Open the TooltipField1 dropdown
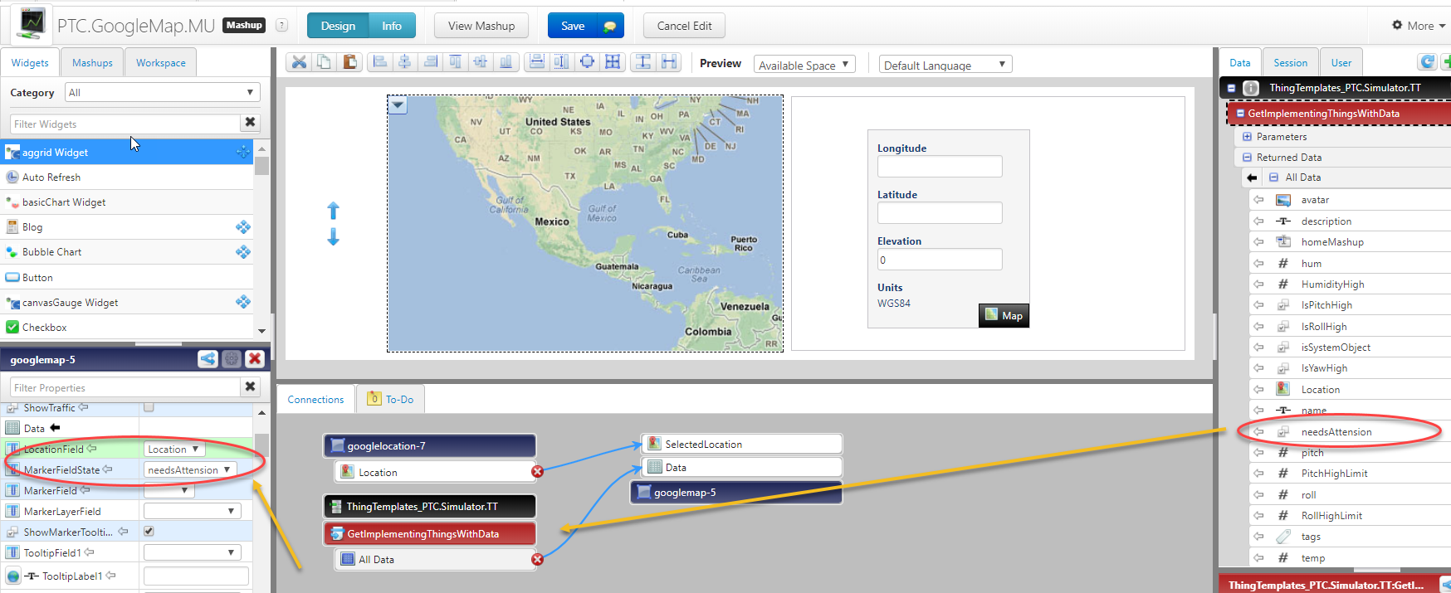The image size is (1451, 593). [192, 552]
